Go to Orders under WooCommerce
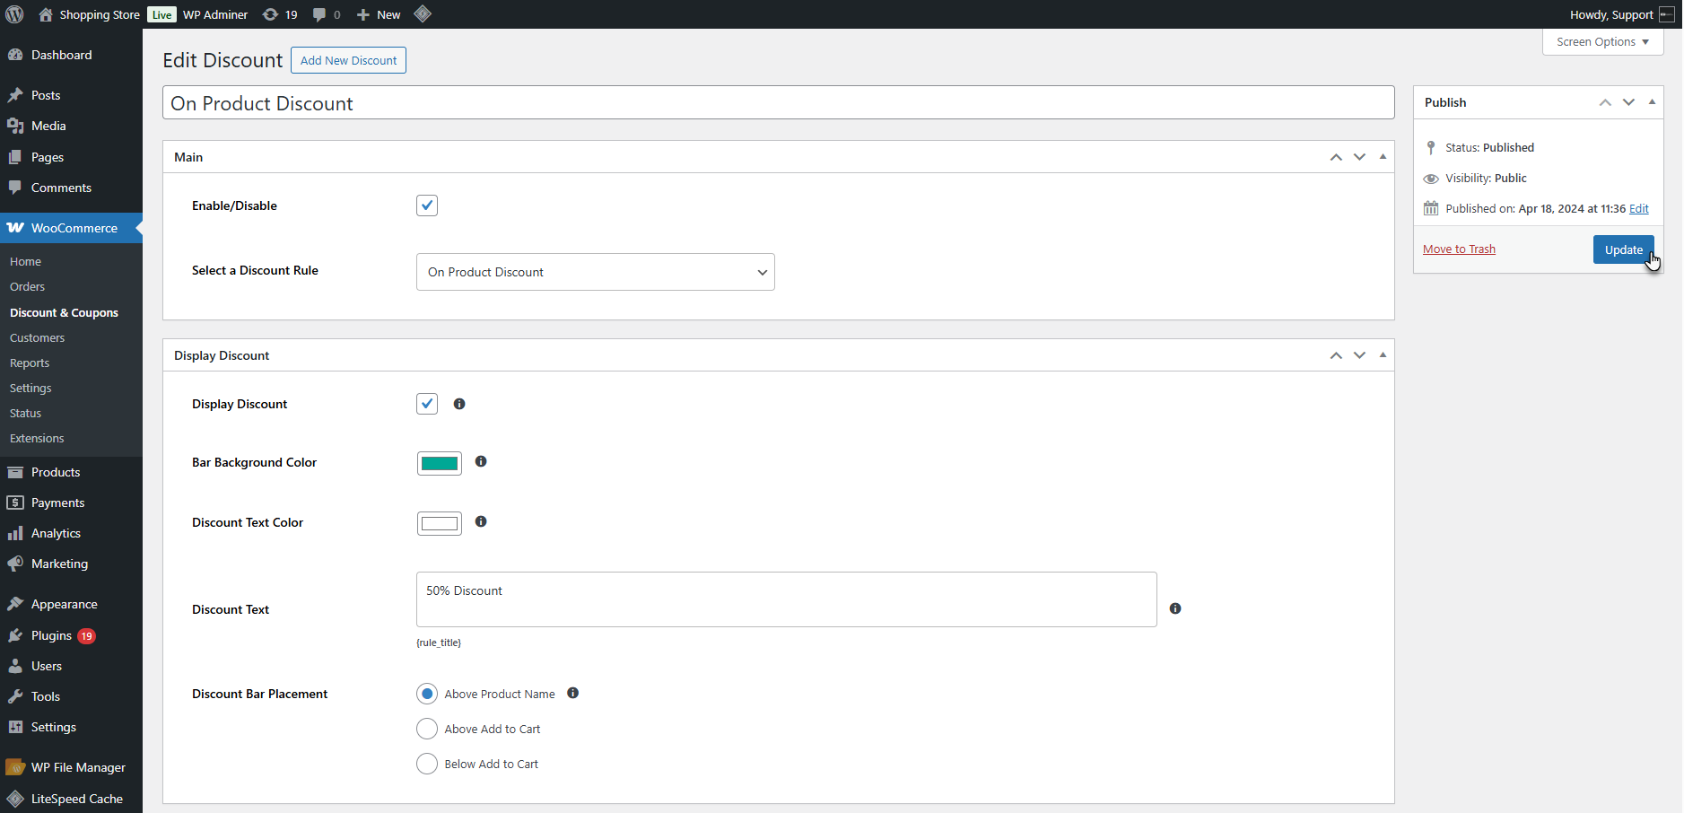The height and width of the screenshot is (813, 1684). [27, 287]
